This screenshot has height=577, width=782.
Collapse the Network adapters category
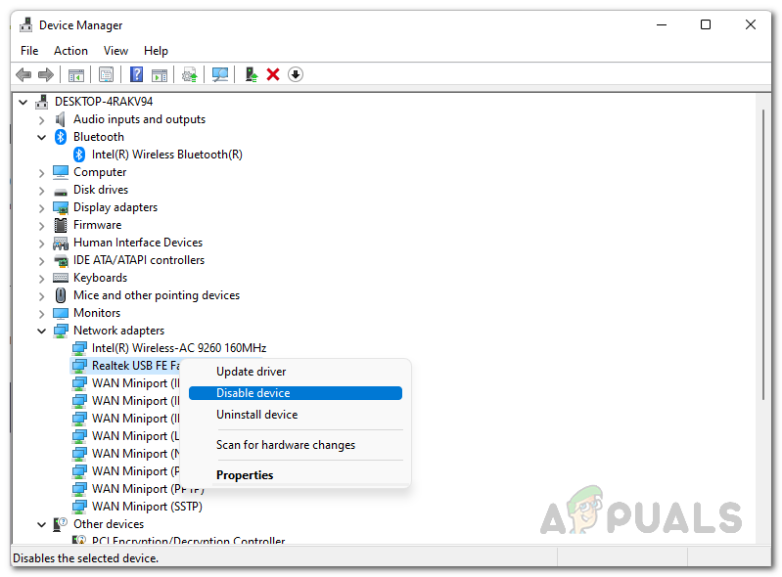coord(41,331)
